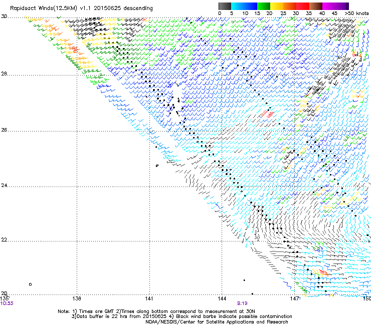371x325 pixels.
Task: Click the Rapidscat Winds title text
Action: pos(81,8)
